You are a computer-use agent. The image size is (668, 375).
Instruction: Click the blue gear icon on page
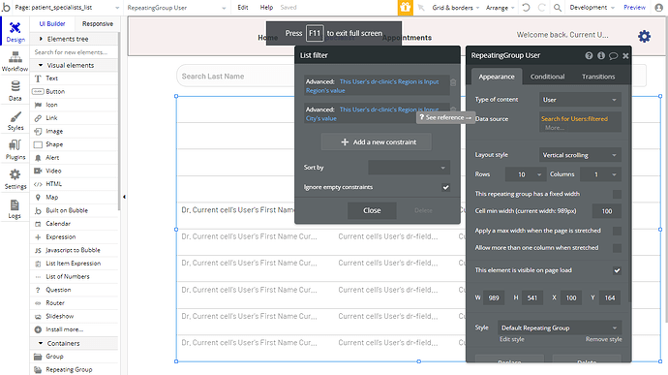[644, 36]
